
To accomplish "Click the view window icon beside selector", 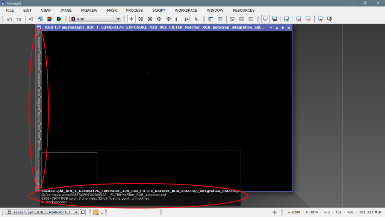I will pyautogui.click(x=83, y=212).
